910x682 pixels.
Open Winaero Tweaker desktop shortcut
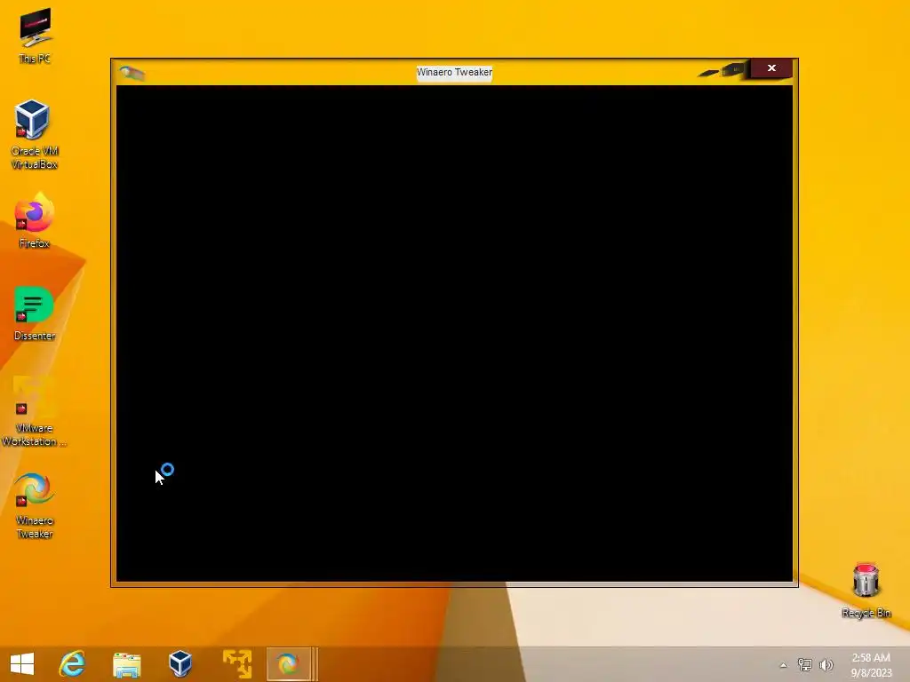pyautogui.click(x=35, y=505)
